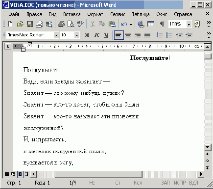The height and width of the screenshot is (189, 213).
Task: Click the Print icon
Action: click(61, 24)
